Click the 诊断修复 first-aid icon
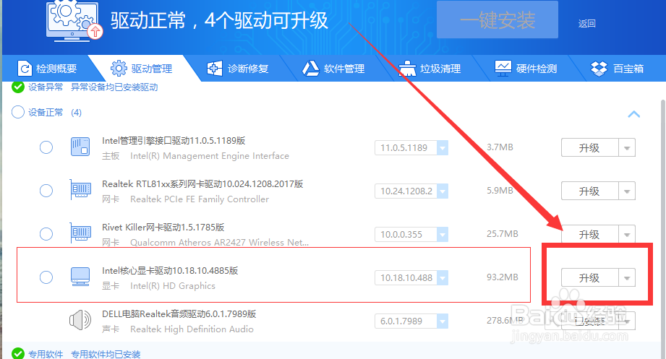The height and width of the screenshot is (359, 666). click(215, 68)
